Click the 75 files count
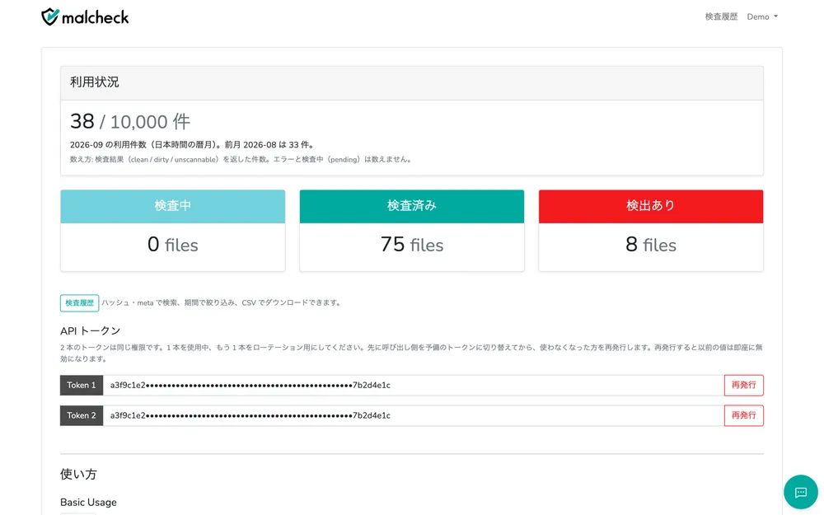 412,245
